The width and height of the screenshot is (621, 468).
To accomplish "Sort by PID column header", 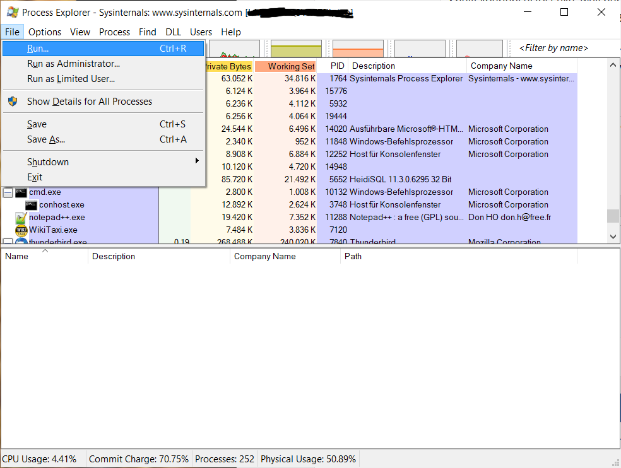I will [333, 66].
